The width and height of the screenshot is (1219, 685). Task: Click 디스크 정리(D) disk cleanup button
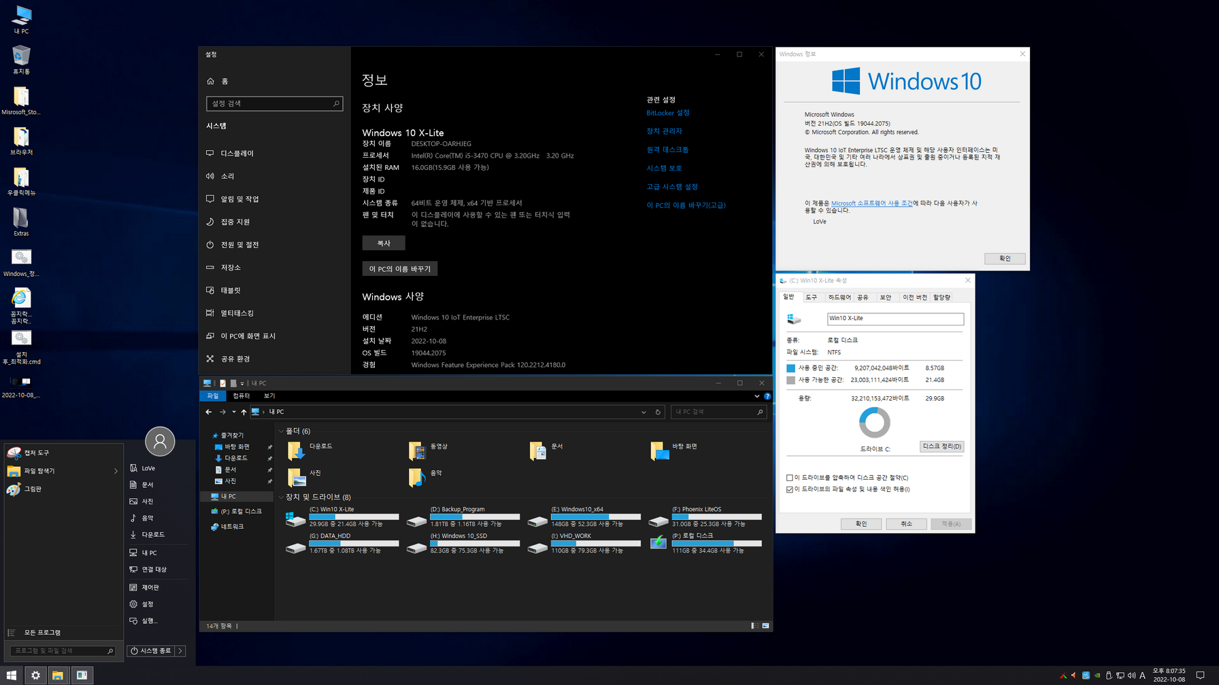[942, 446]
